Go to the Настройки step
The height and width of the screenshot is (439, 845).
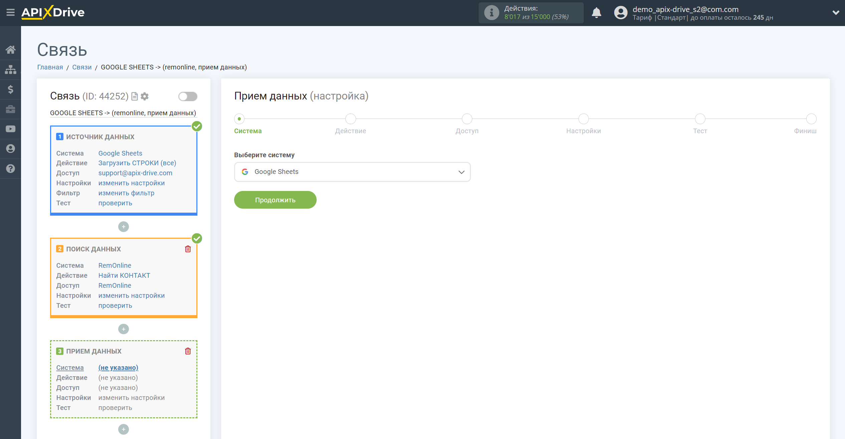[x=583, y=119]
